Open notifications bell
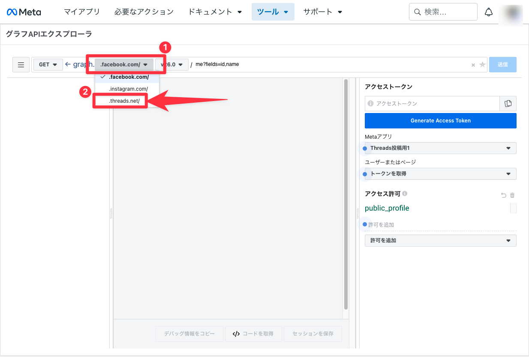 point(489,12)
